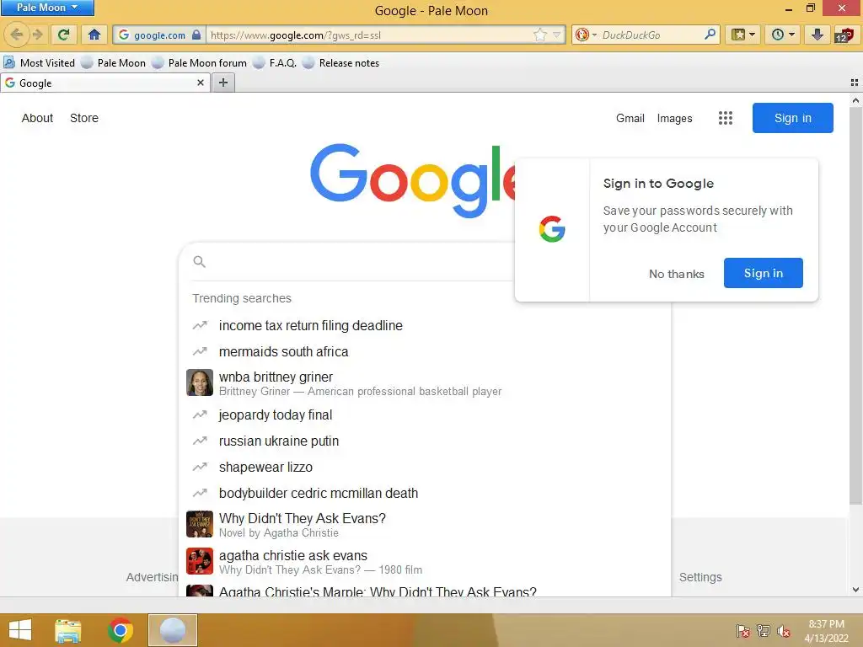Go back with the back arrow button
863x647 pixels.
tap(17, 35)
